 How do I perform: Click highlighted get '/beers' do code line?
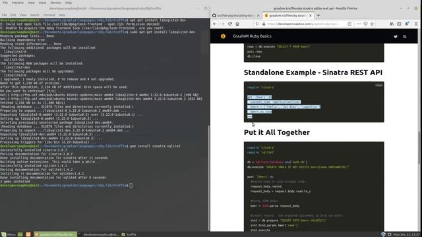pos(259,97)
